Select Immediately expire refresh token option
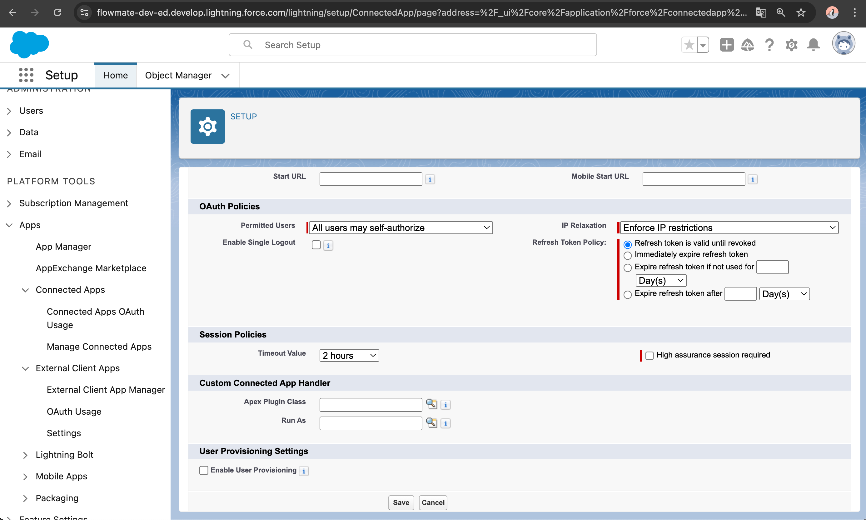 tap(627, 255)
